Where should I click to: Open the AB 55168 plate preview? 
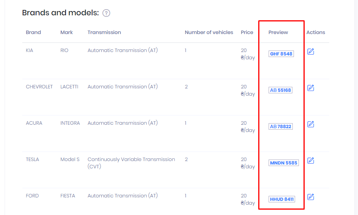(x=280, y=90)
